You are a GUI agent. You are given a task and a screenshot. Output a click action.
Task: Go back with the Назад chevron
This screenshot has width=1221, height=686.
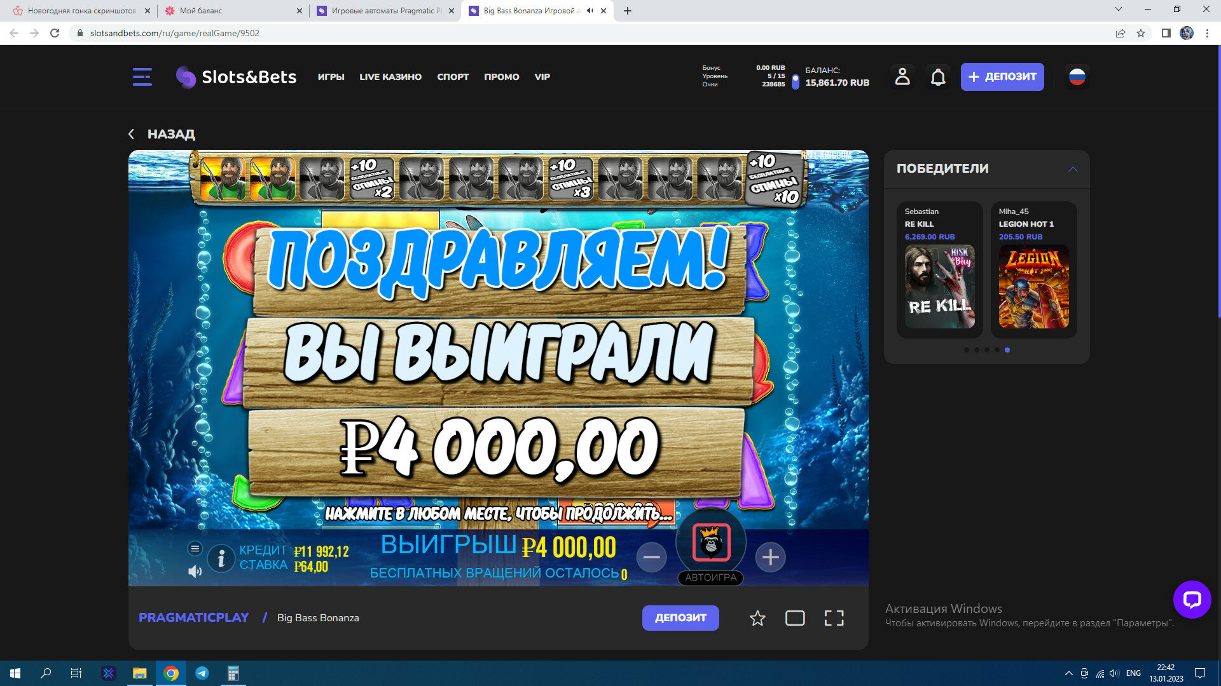(x=132, y=134)
